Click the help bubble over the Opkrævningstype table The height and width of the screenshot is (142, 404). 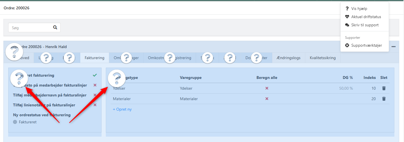tap(117, 78)
